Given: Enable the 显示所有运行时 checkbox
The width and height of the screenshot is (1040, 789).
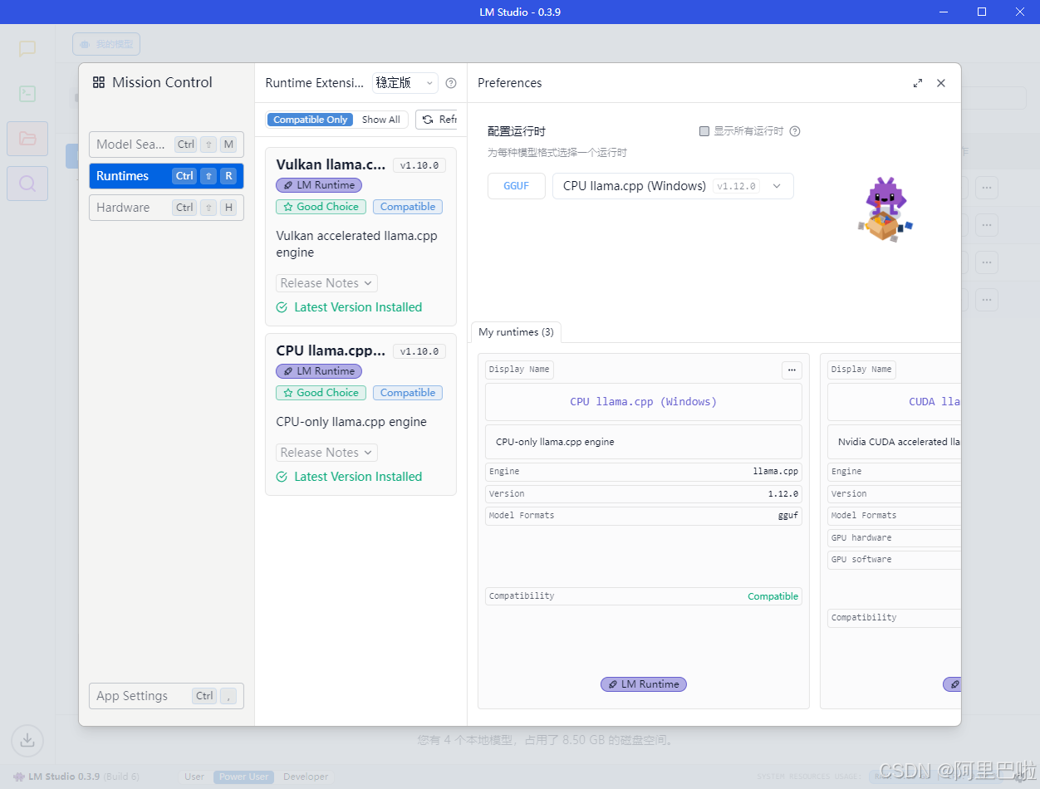Looking at the screenshot, I should tap(704, 131).
